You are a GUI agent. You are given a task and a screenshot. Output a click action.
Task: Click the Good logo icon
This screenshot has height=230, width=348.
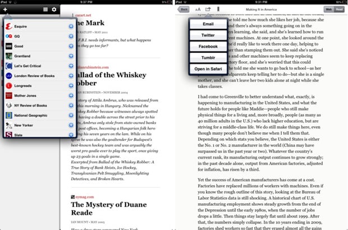(x=8, y=46)
